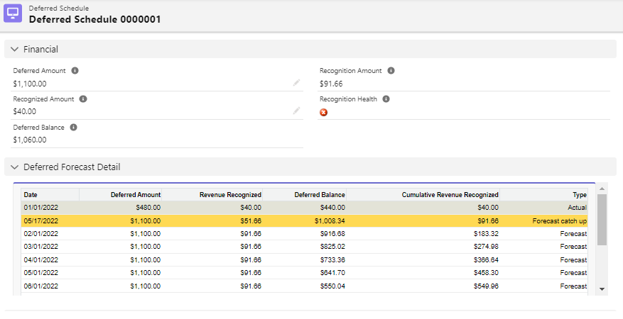Collapse the Deferred Forecast Detail section
623x319 pixels.
click(x=15, y=167)
